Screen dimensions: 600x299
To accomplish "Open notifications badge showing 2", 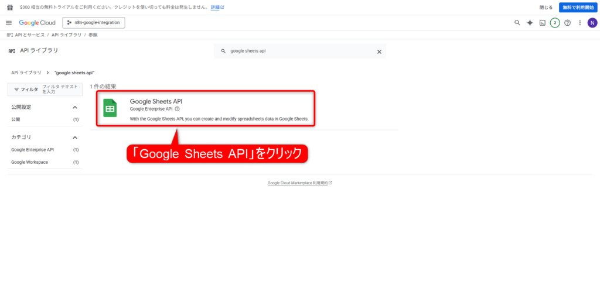I will pyautogui.click(x=555, y=23).
